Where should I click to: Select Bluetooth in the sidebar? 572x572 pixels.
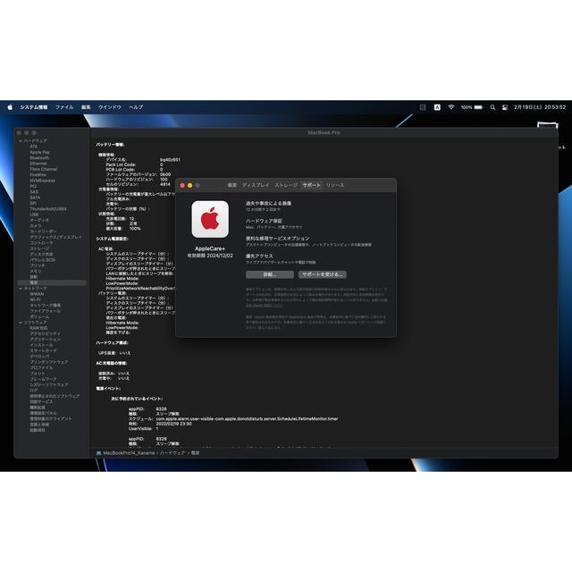[39, 157]
